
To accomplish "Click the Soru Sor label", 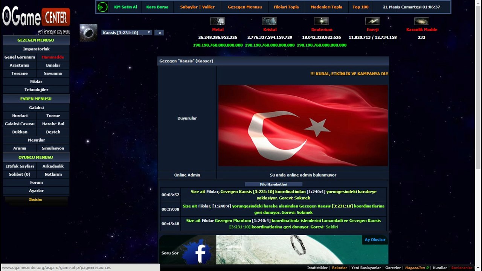I will [x=170, y=253].
